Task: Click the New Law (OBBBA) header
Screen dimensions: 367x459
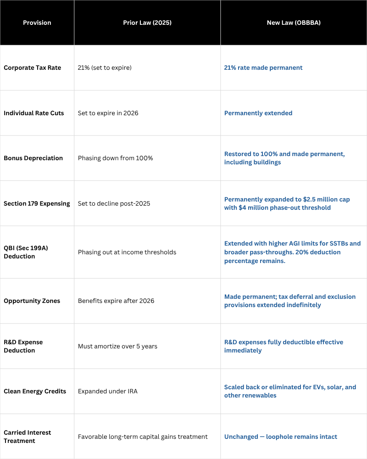Action: coord(294,22)
